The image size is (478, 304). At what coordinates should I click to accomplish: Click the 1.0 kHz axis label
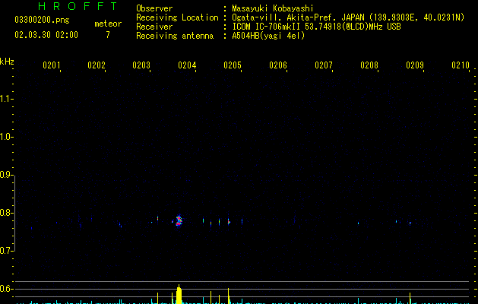point(6,137)
